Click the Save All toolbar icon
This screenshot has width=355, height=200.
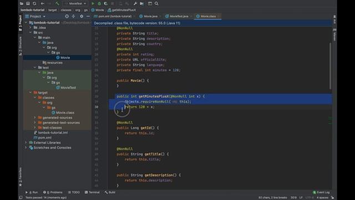pyautogui.click(x=28, y=4)
